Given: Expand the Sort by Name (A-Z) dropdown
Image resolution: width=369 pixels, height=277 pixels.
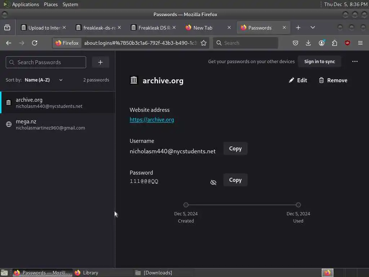Looking at the screenshot, I should coord(44,80).
